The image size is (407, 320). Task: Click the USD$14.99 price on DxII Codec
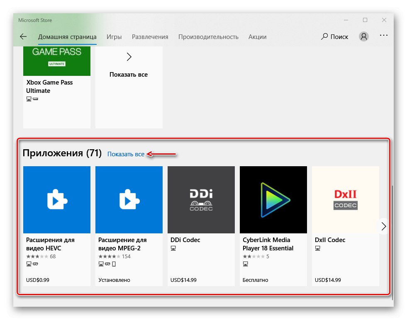[328, 280]
